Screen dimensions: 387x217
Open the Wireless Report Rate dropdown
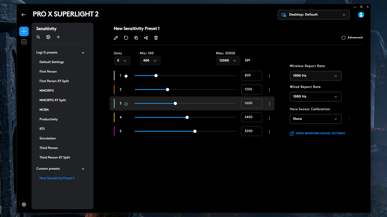click(x=315, y=76)
